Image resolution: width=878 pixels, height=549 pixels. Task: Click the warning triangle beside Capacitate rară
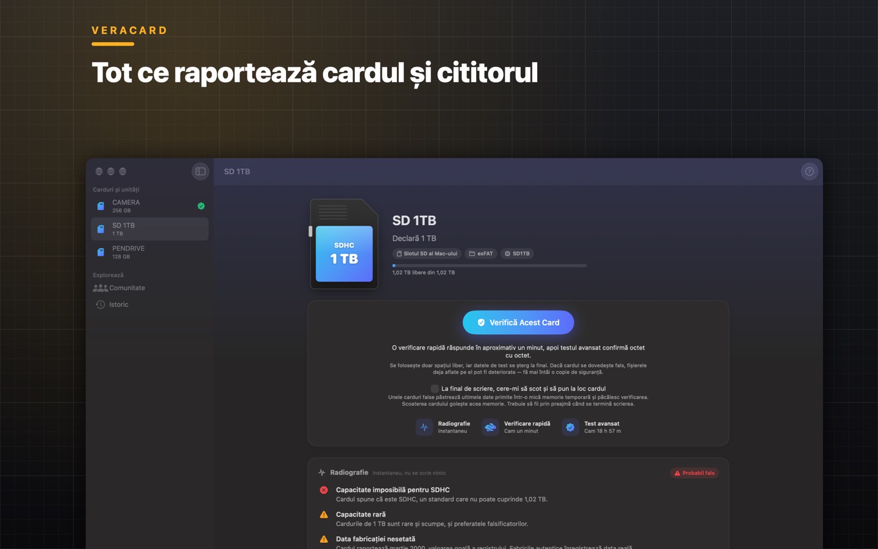coord(324,514)
